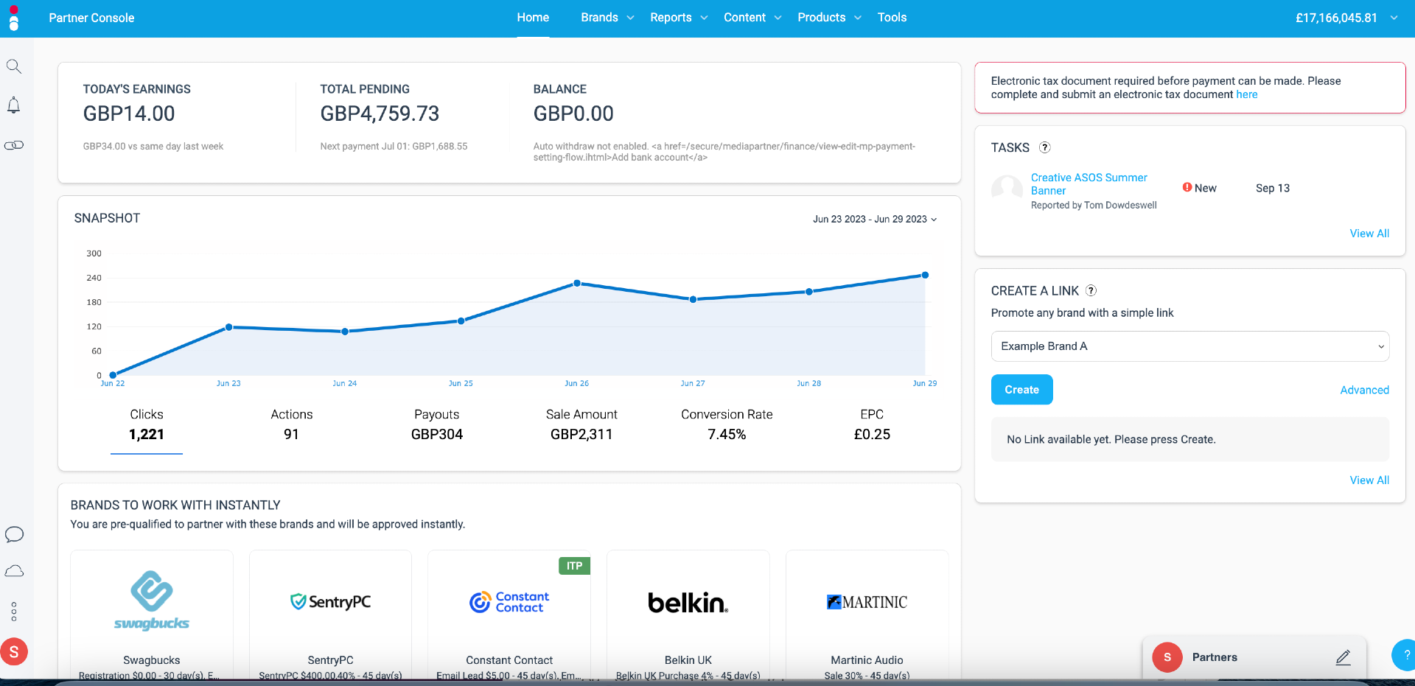Open the Martinic brand logo
The width and height of the screenshot is (1415, 686).
click(x=867, y=602)
